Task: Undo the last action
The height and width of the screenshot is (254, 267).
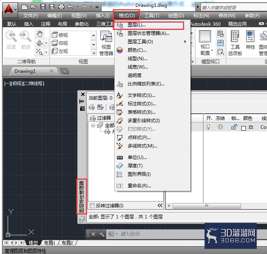Action: 71,7
